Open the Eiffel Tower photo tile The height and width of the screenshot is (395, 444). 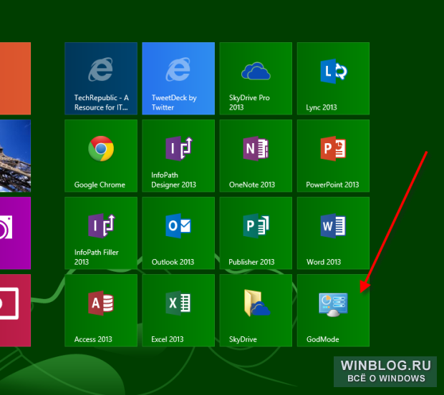(x=15, y=155)
